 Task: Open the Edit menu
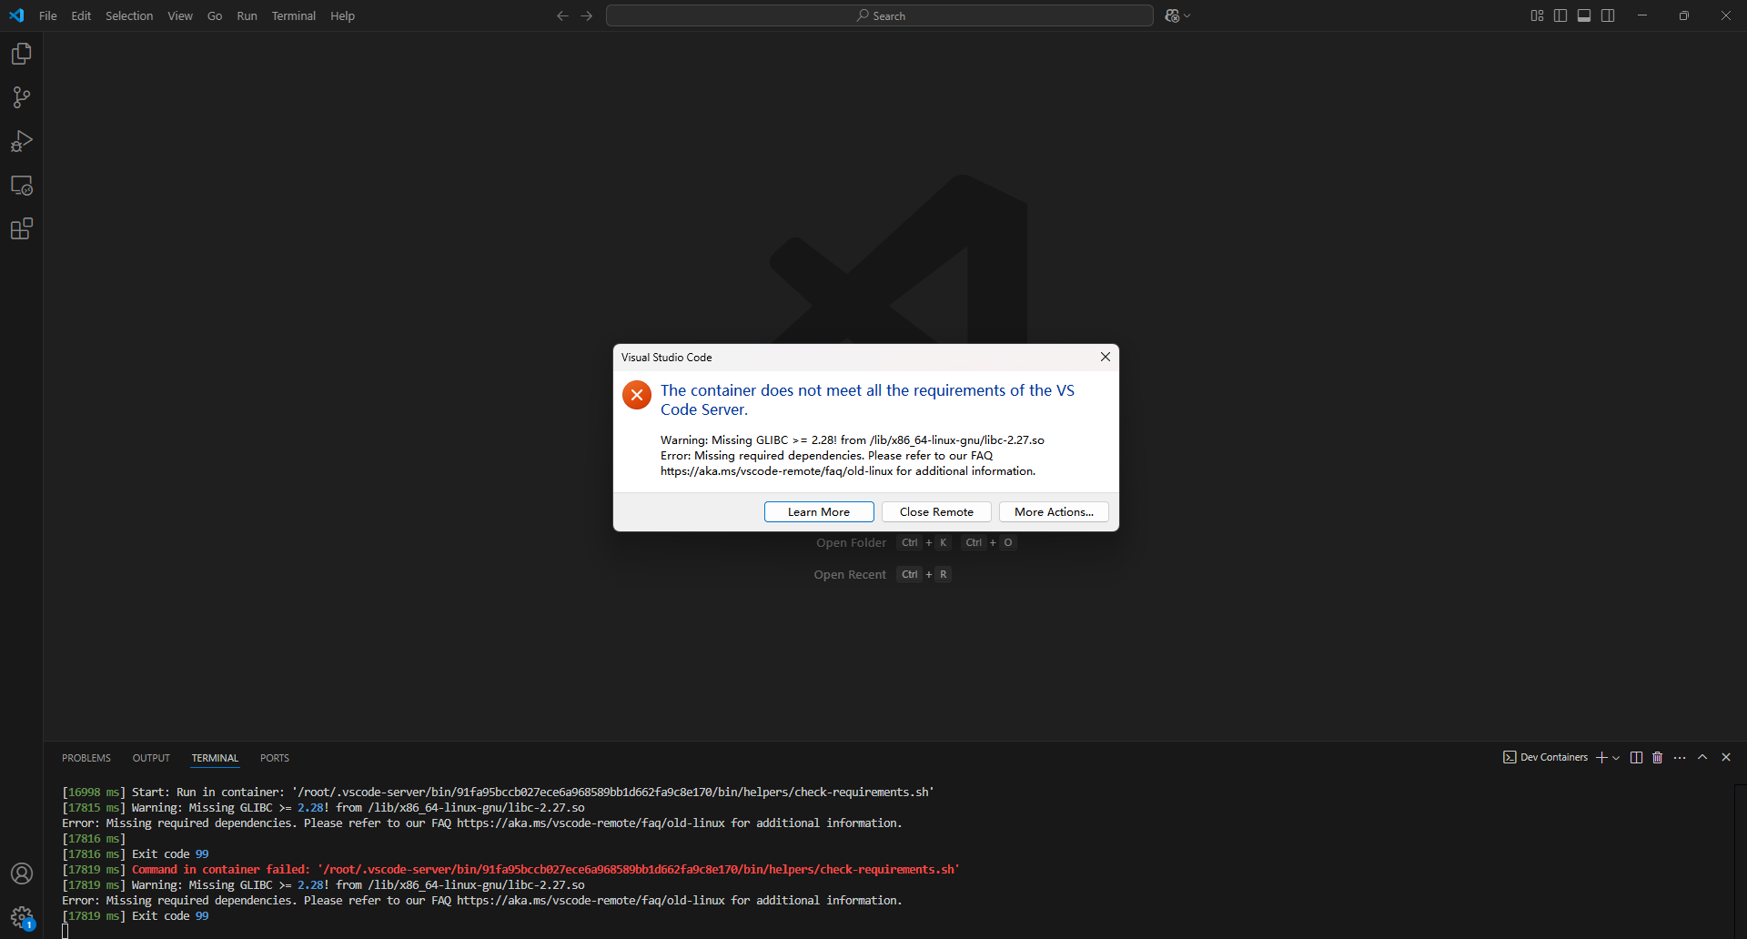point(81,15)
